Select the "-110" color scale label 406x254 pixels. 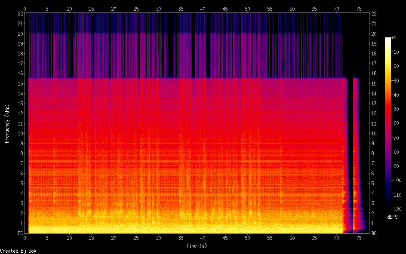(x=396, y=195)
